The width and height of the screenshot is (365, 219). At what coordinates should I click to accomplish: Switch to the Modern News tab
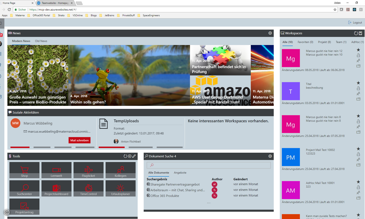coord(21,41)
